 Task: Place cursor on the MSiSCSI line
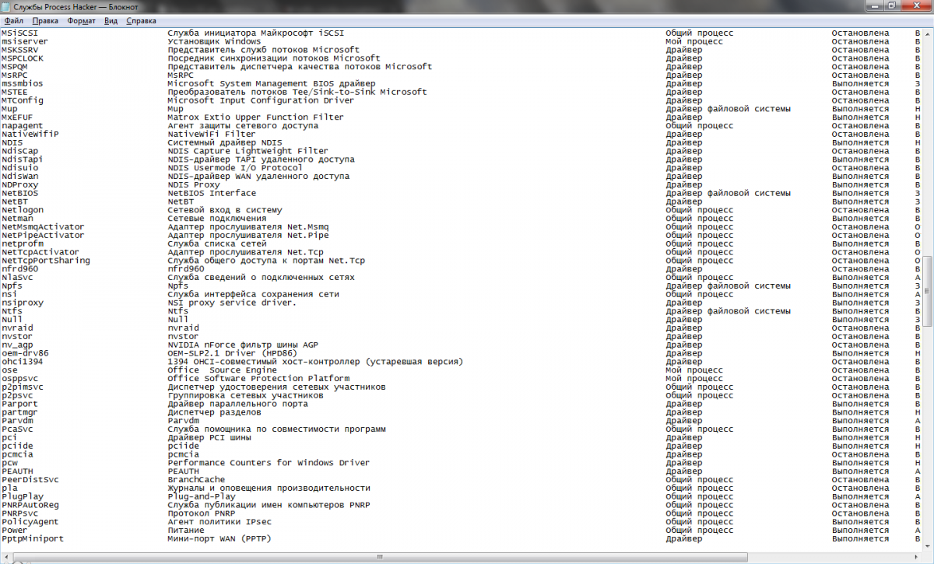pyautogui.click(x=461, y=33)
